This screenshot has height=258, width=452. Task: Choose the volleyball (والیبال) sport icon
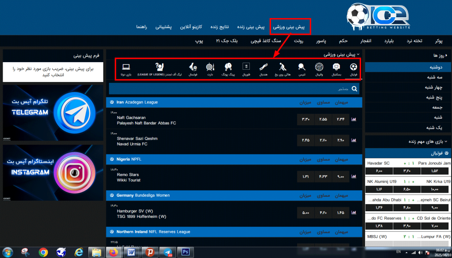(319, 69)
